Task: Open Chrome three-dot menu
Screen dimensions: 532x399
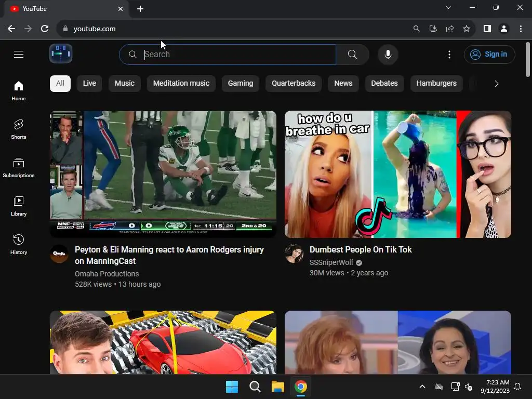Action: click(521, 29)
